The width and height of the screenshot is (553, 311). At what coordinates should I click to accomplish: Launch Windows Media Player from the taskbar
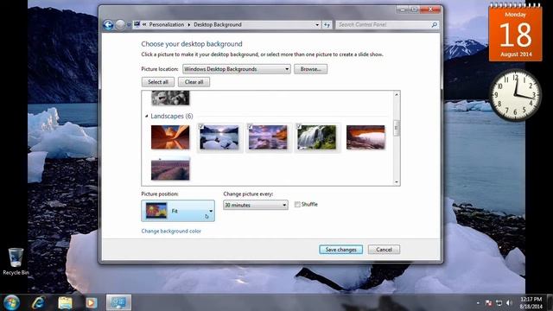coord(91,302)
